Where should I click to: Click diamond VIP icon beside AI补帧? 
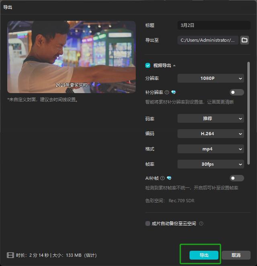pyautogui.click(x=169, y=178)
